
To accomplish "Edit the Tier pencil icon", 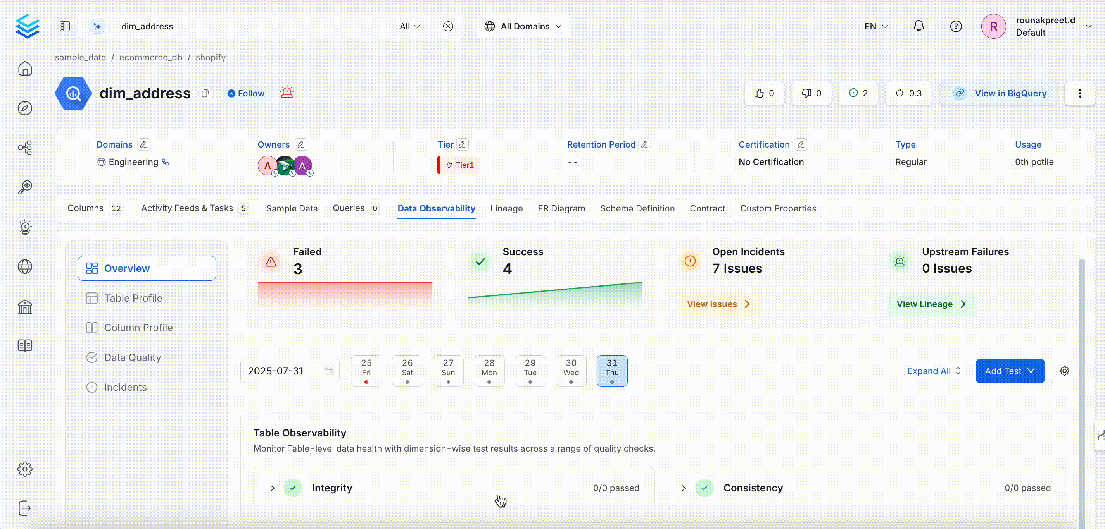I will click(x=462, y=145).
